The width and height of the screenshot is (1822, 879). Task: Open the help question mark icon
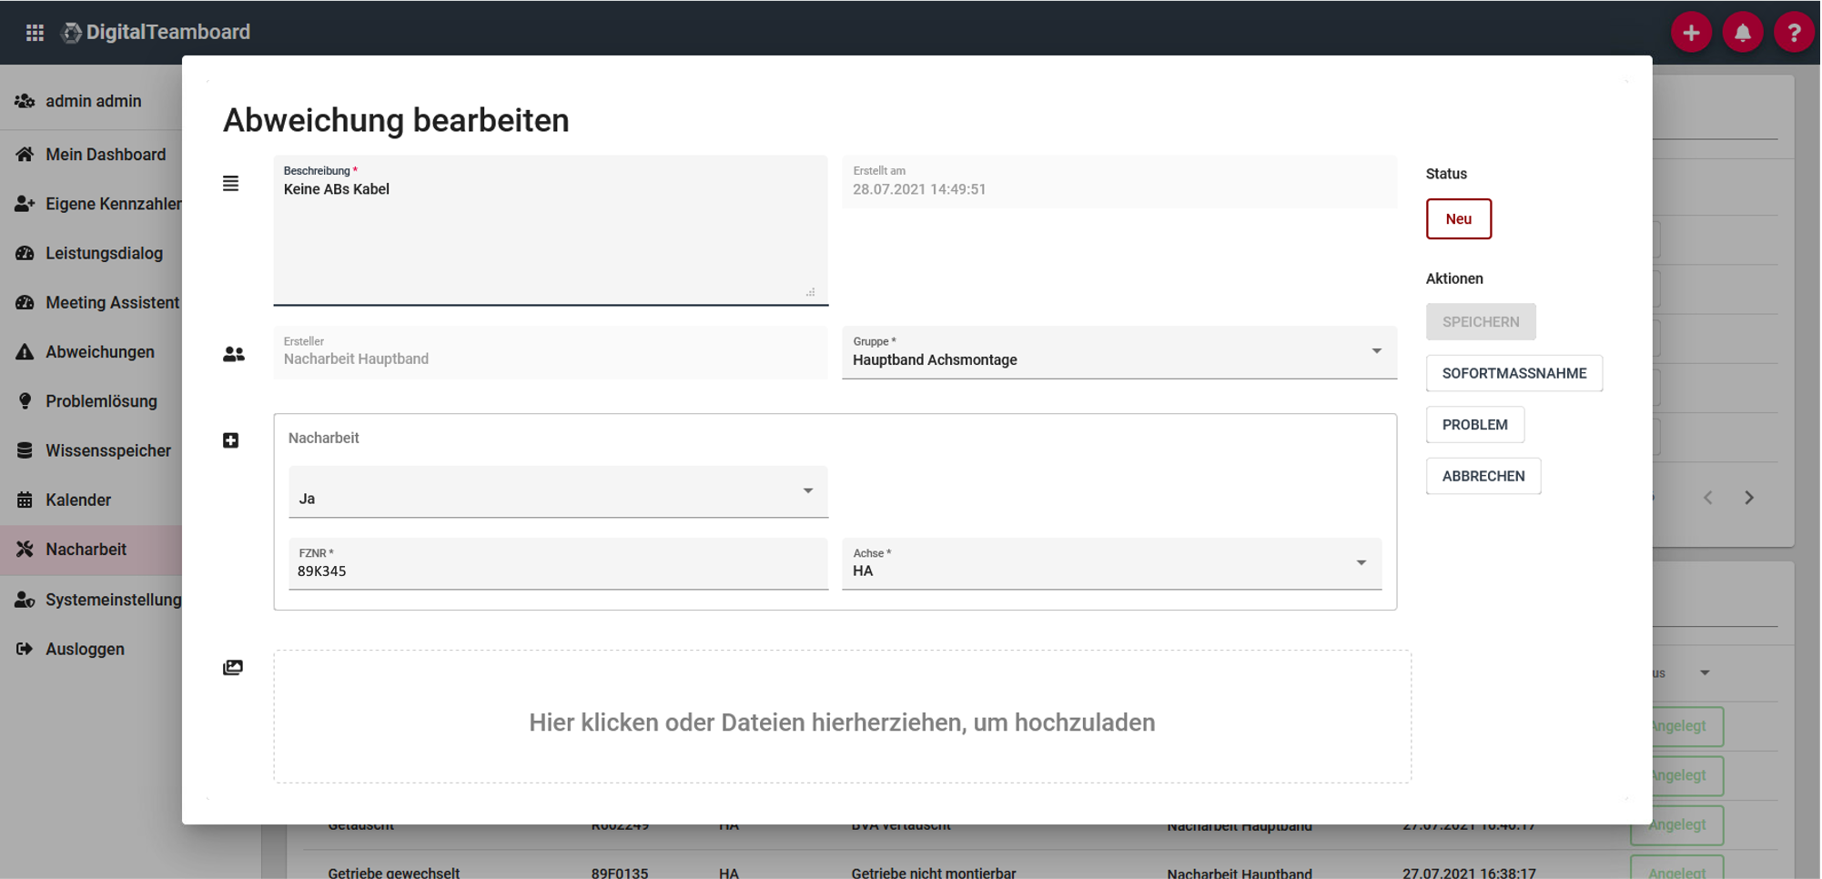click(x=1794, y=33)
